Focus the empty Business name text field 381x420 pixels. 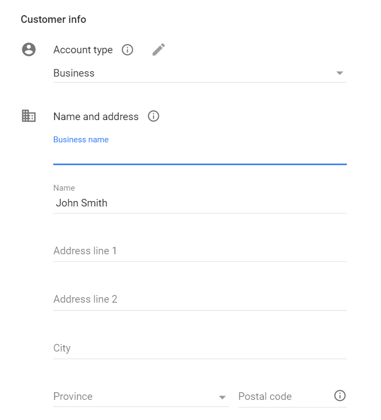tap(200, 155)
